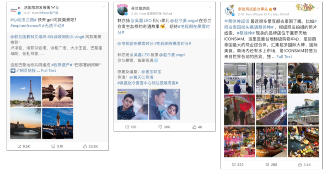Open comments showing 268 on Thailand post
This screenshot has width=331, height=170.
267,165
